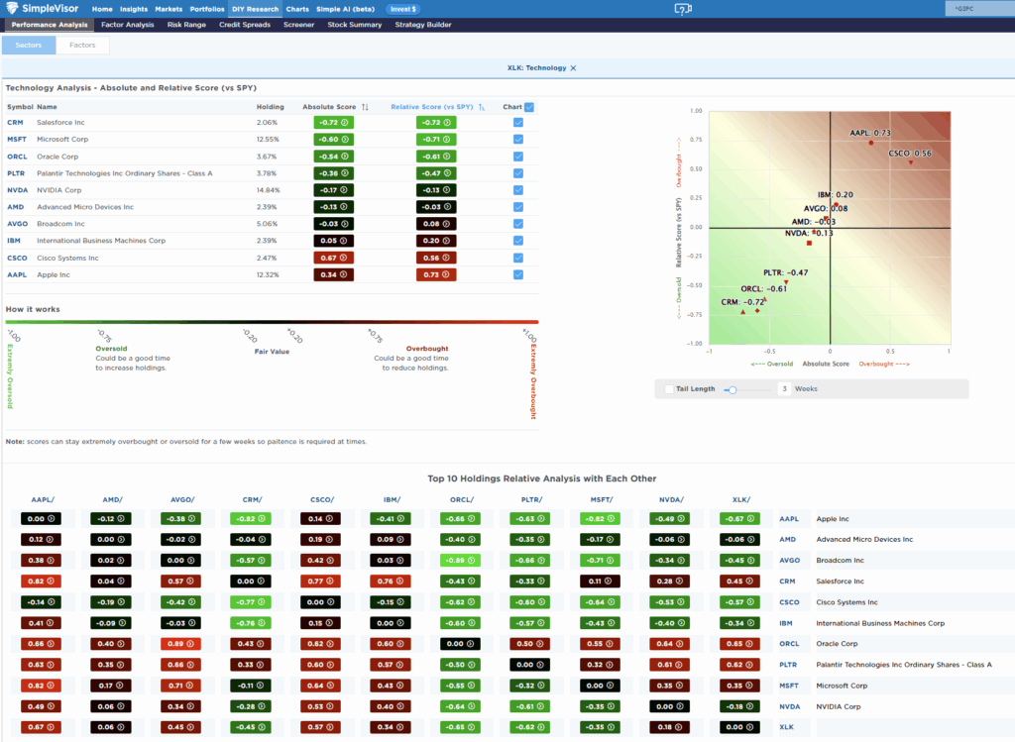Open details icon on AAPL's 0.73 relative score

pos(447,273)
